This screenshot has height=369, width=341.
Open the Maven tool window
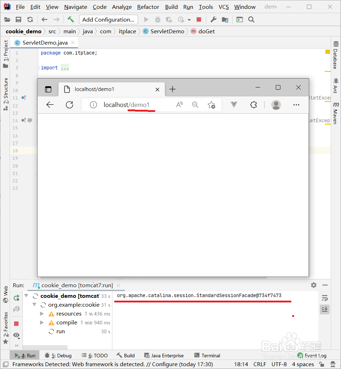[x=335, y=113]
